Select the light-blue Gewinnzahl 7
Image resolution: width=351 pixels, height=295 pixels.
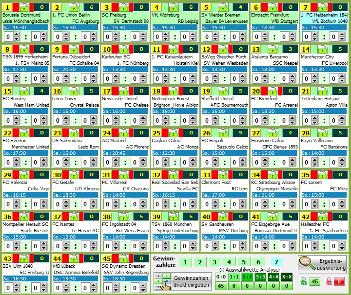click(276, 262)
